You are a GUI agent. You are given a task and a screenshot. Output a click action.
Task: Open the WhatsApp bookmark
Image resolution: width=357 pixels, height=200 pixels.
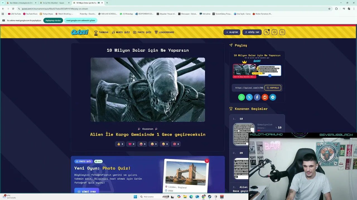click(x=127, y=14)
